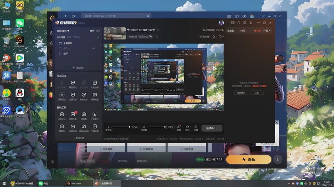Screen dimensions: 334x187
Task: Open the 礼物心愿 gift box tool
Action: point(95,84)
